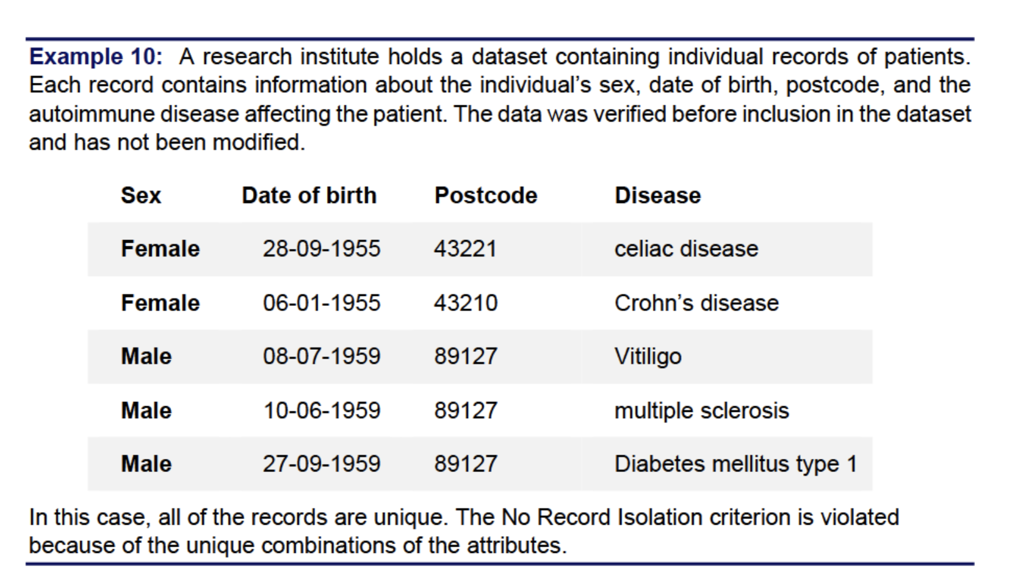1015x578 pixels.
Task: Click Male in the last table row
Action: (x=146, y=464)
